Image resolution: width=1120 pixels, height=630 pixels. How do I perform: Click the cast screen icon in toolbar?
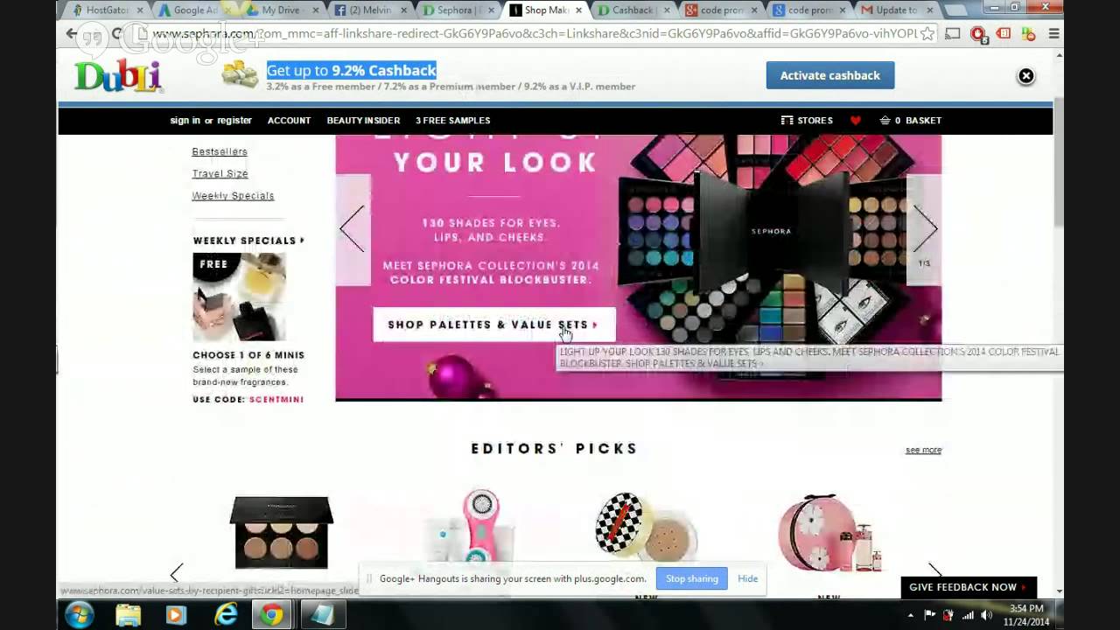pyautogui.click(x=953, y=34)
